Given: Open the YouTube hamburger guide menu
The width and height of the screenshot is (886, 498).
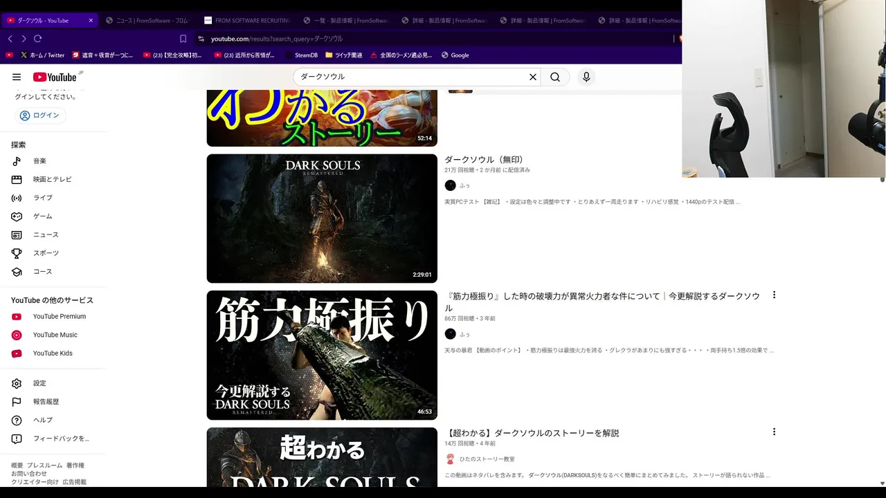Looking at the screenshot, I should 17,77.
